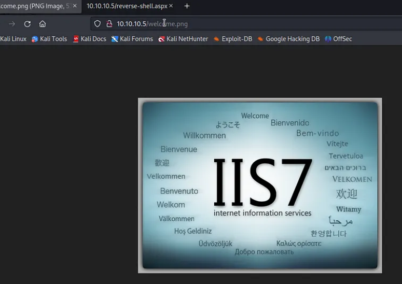Open the Exploit-DB bookmark
Viewport: 402px width, 284px height.
pos(233,39)
